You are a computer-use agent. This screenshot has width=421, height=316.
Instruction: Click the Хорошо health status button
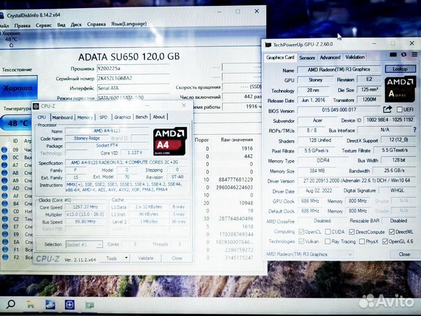(x=18, y=88)
